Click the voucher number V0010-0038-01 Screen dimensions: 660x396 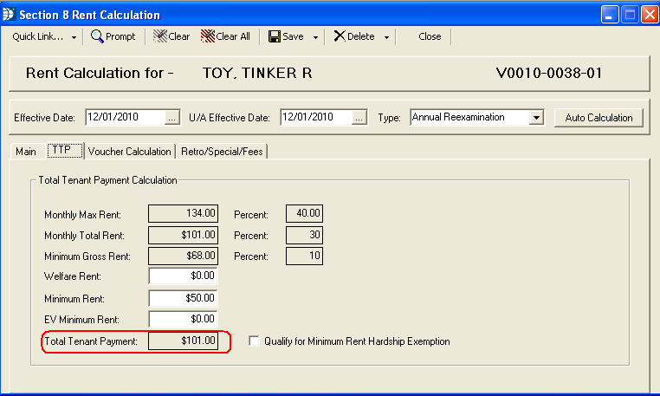548,74
